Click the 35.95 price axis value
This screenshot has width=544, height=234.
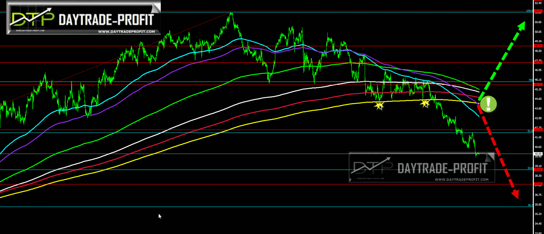point(538,204)
